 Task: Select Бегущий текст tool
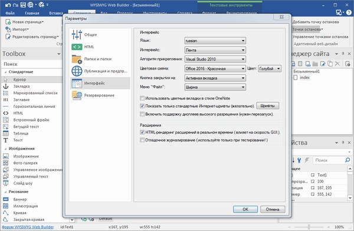point(32,127)
